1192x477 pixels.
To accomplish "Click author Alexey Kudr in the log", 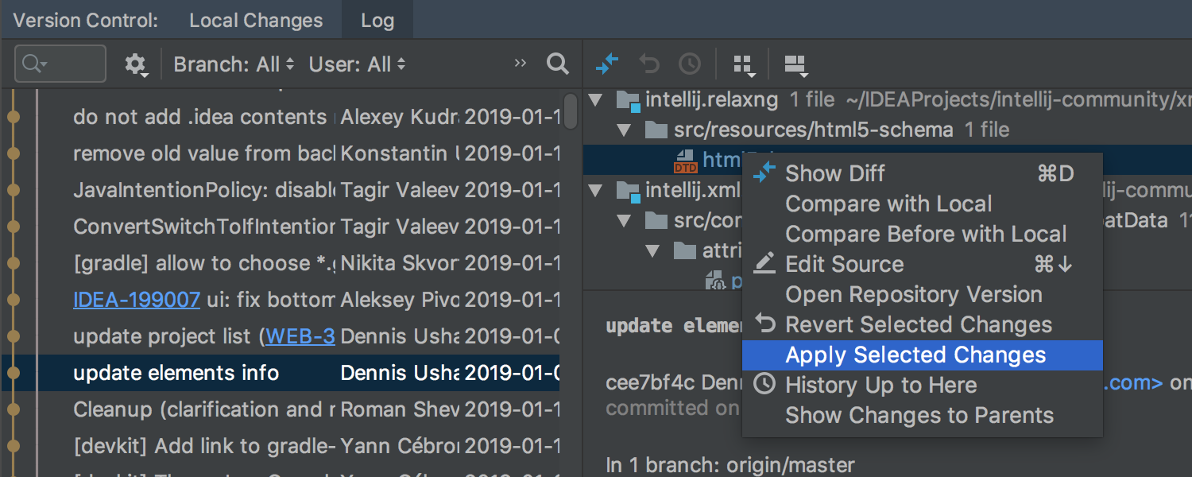I will point(400,117).
